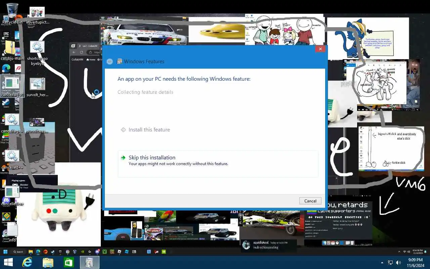Open the Start button on the taskbar
This screenshot has width=430, height=269.
pos(8,262)
